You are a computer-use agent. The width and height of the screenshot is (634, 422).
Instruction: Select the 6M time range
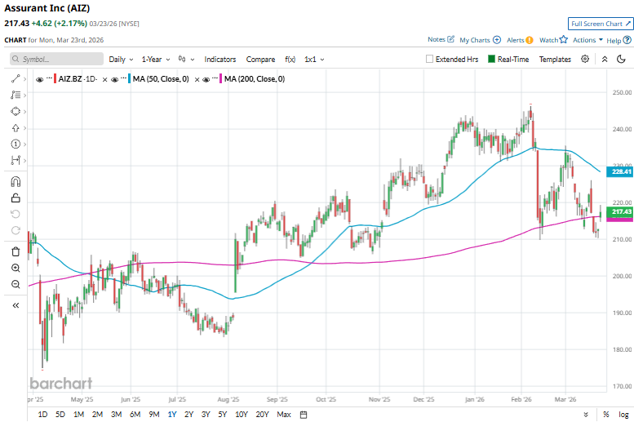click(x=135, y=415)
